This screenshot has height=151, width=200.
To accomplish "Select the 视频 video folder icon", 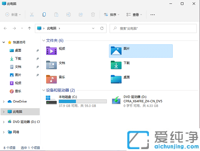I will pos(52,51).
